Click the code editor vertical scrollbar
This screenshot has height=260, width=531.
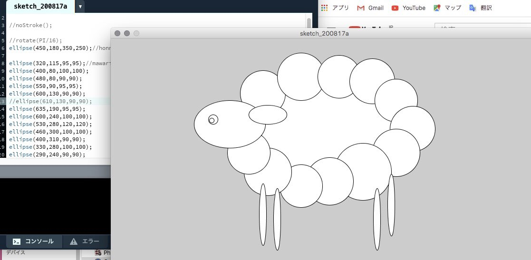click(309, 24)
